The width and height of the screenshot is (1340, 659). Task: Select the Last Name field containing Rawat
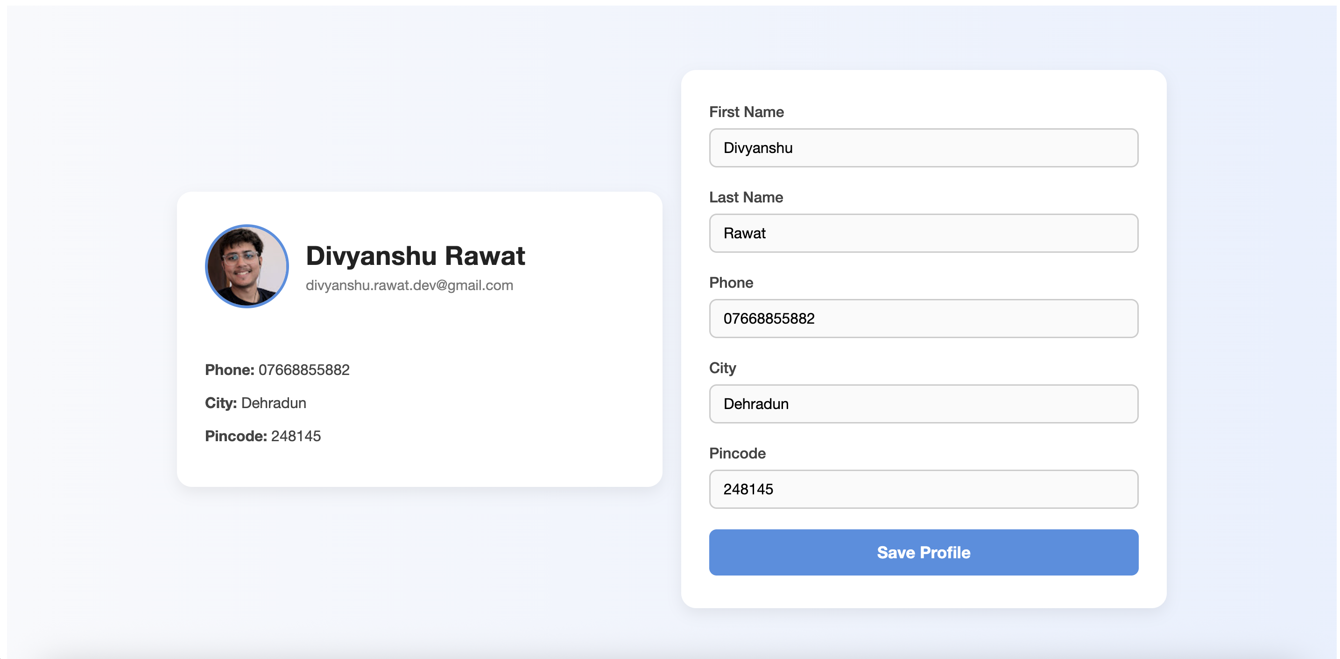click(x=924, y=233)
